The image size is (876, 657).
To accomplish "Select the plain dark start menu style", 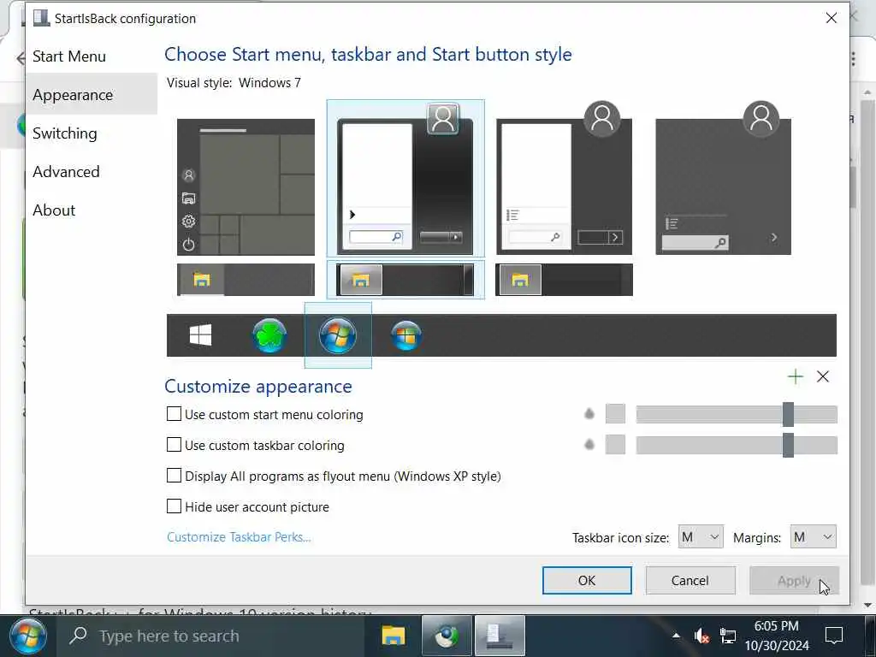I will point(724,179).
